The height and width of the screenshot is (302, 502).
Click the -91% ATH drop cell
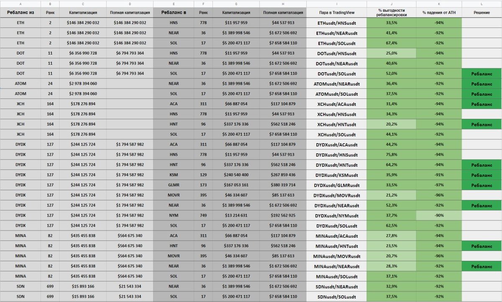(439, 175)
